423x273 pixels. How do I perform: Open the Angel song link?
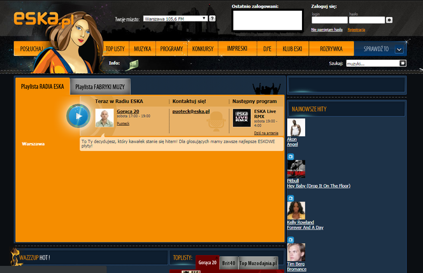click(292, 144)
